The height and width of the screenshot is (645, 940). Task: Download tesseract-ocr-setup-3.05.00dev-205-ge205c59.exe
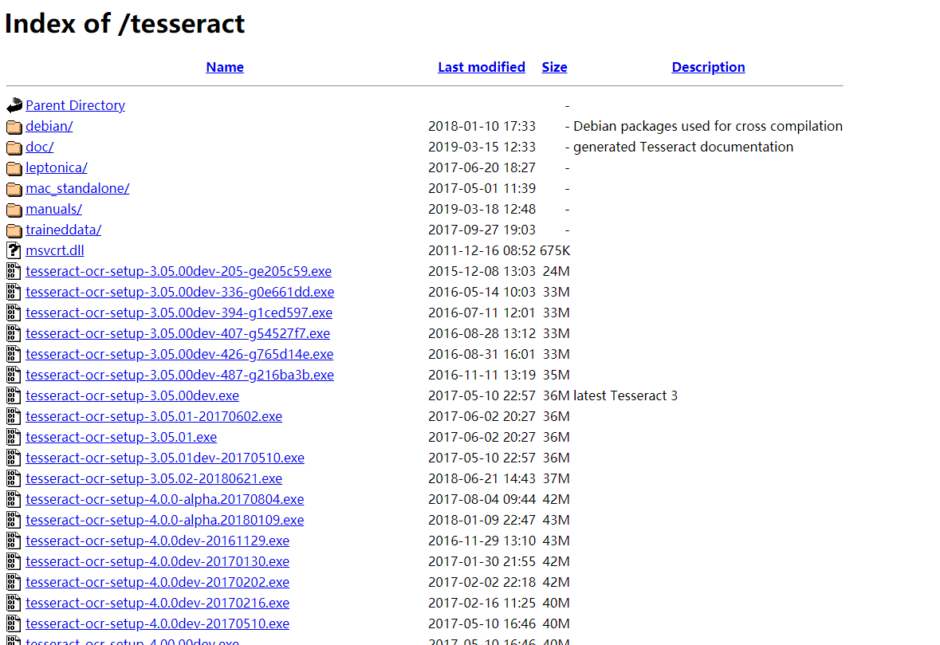pos(179,272)
